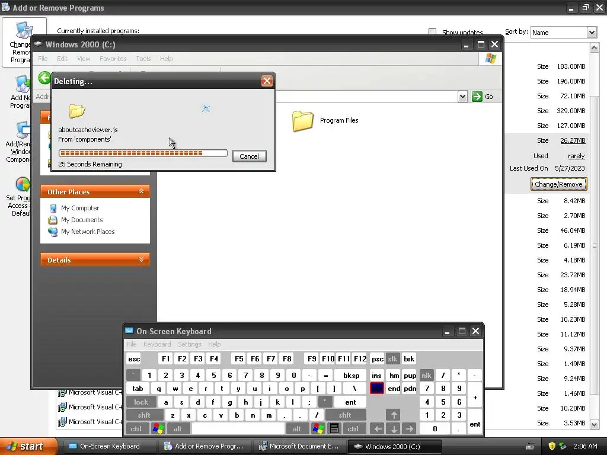Click the 26.27MB size link
This screenshot has height=455, width=607.
[x=573, y=140]
